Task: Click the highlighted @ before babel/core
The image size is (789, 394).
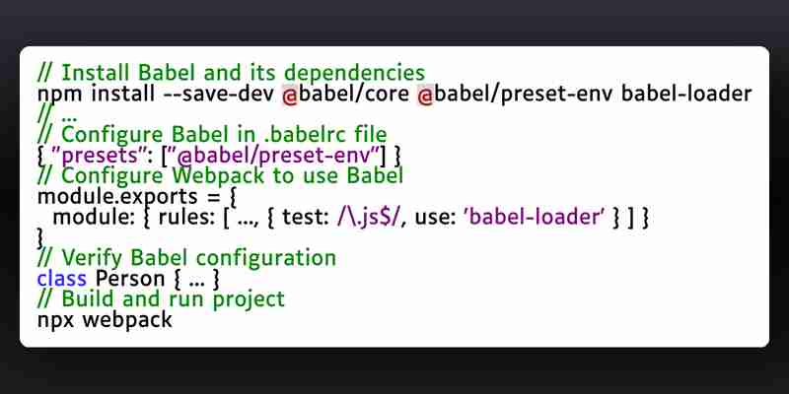Action: point(290,95)
